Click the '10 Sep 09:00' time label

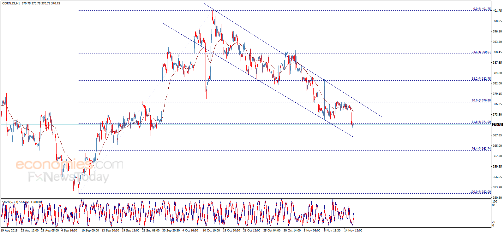[90, 231]
